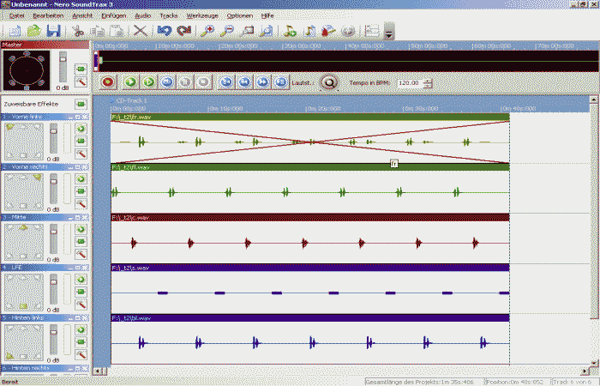
Task: Toggle the green button on Mitte track
Action: point(81,230)
